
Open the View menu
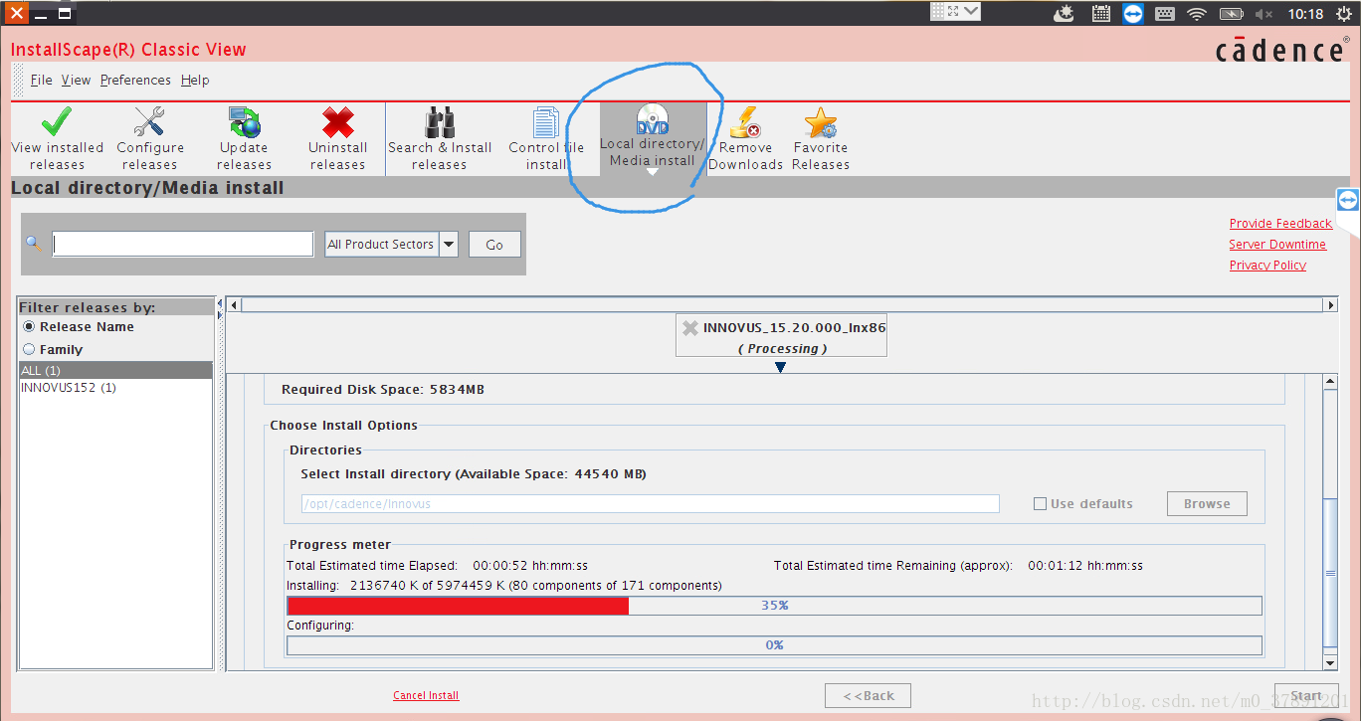coord(76,80)
